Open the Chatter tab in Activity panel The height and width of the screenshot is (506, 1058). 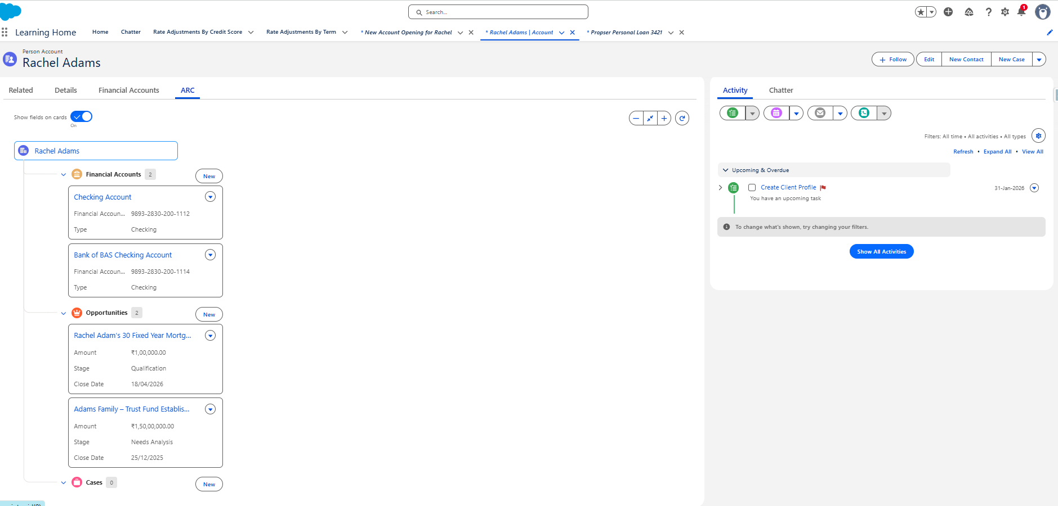[780, 90]
